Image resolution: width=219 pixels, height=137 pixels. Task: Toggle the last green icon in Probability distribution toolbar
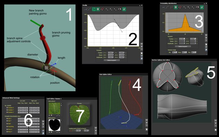[x=202, y=7]
